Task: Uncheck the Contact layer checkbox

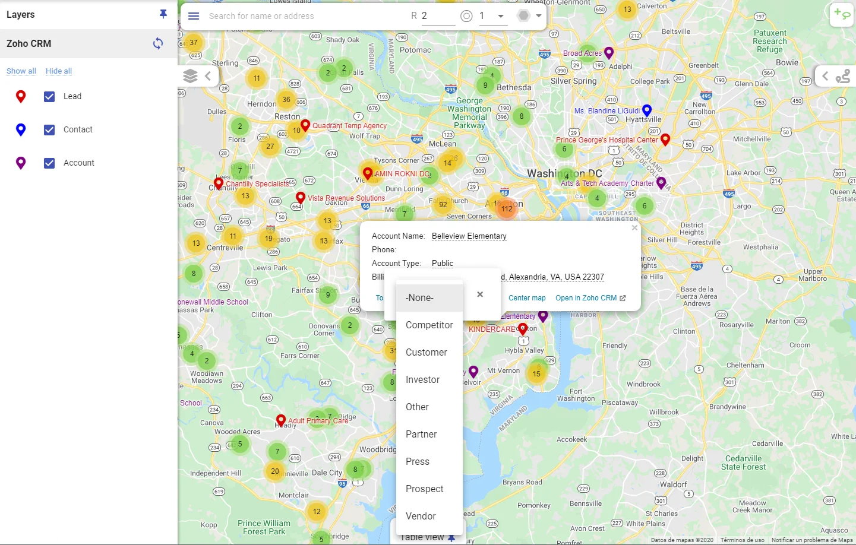Action: [49, 130]
